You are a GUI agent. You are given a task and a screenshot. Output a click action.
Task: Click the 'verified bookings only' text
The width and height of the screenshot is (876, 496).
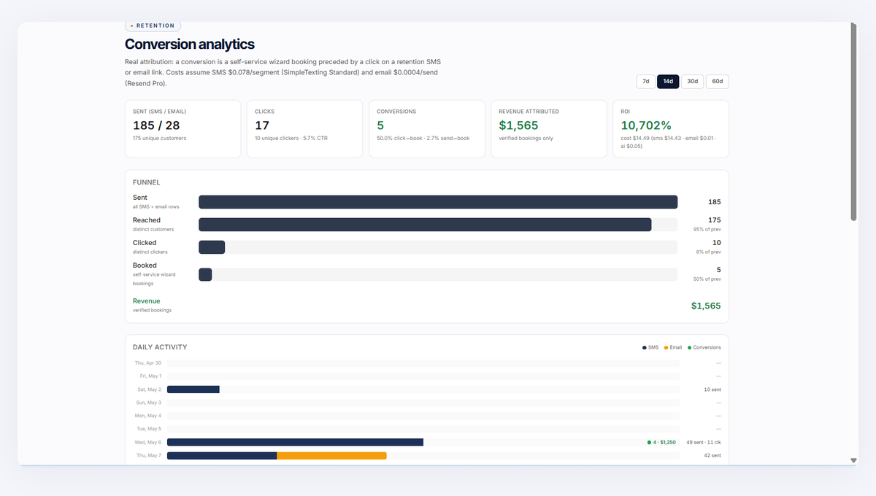pos(524,138)
